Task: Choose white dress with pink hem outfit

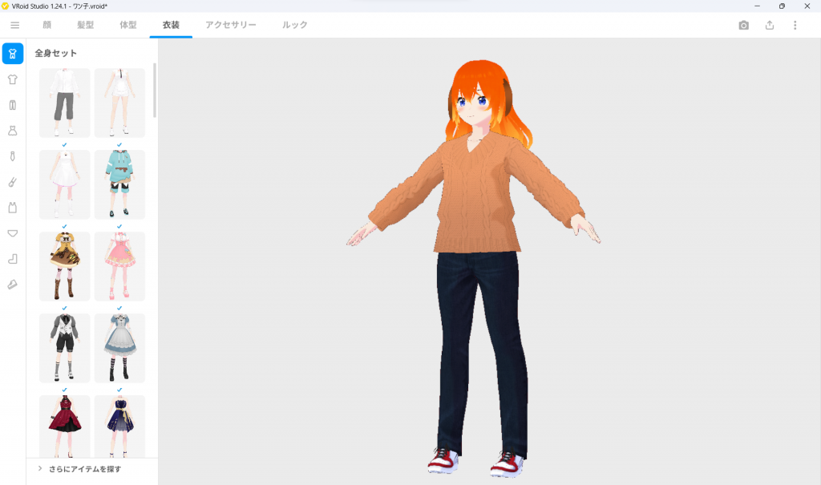Action: pyautogui.click(x=64, y=184)
